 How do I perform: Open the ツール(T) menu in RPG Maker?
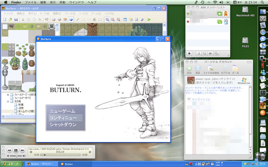click(83, 13)
